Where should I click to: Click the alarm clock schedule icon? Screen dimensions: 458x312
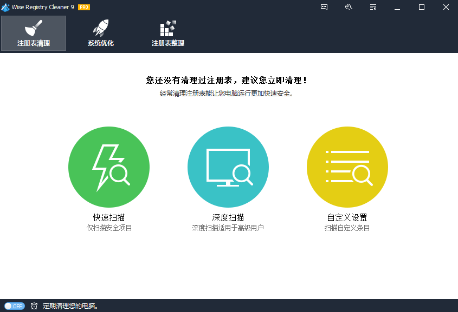pyautogui.click(x=34, y=306)
